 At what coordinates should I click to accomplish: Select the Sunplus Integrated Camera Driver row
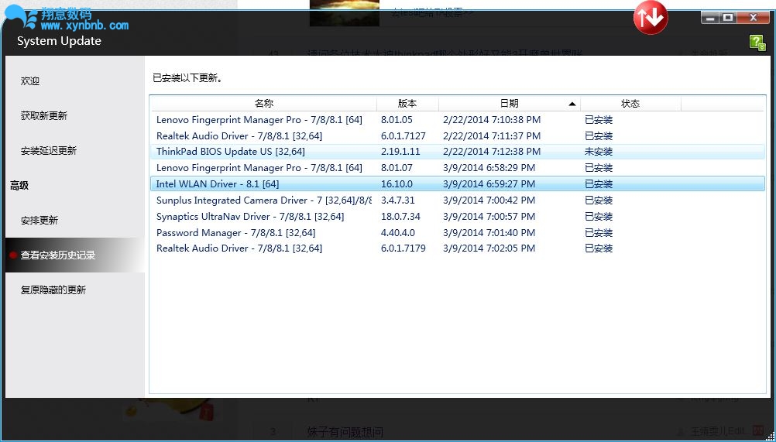[457, 200]
